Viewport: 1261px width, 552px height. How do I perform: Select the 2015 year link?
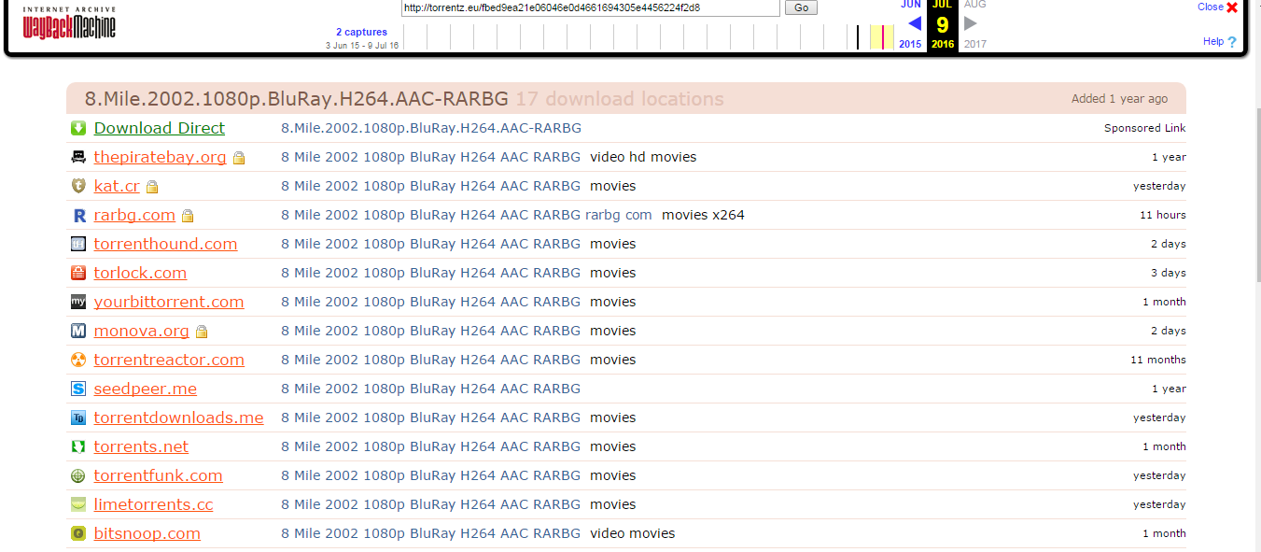[x=910, y=44]
